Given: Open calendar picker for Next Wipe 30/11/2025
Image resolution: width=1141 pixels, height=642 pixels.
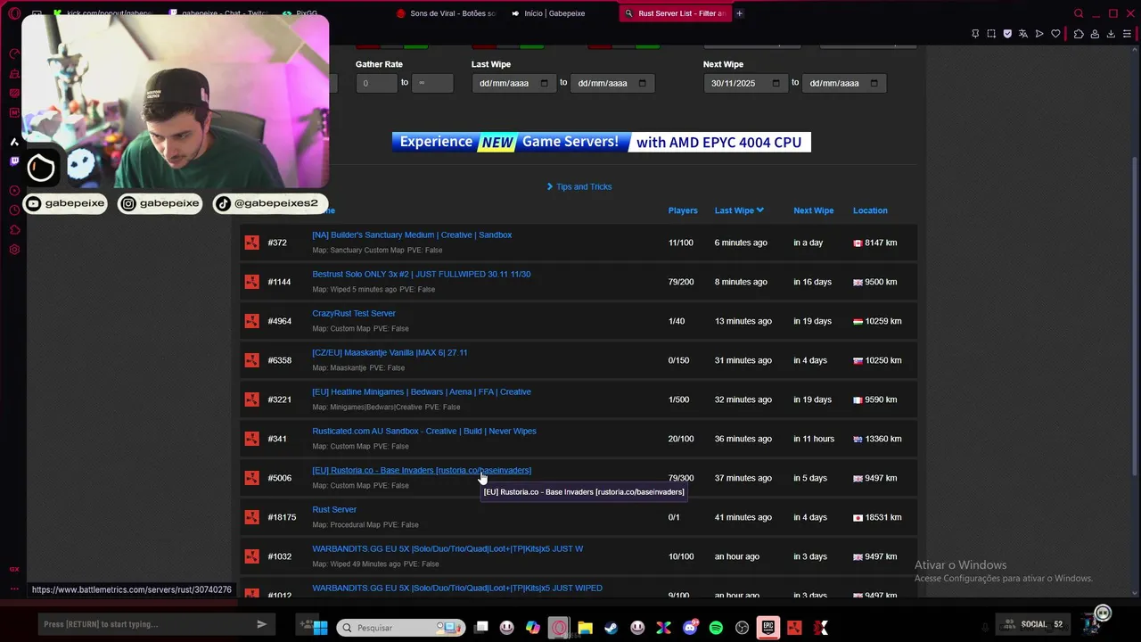Looking at the screenshot, I should (776, 83).
